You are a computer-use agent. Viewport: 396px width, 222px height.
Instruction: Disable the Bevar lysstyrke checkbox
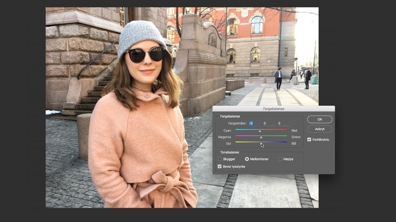pyautogui.click(x=220, y=166)
